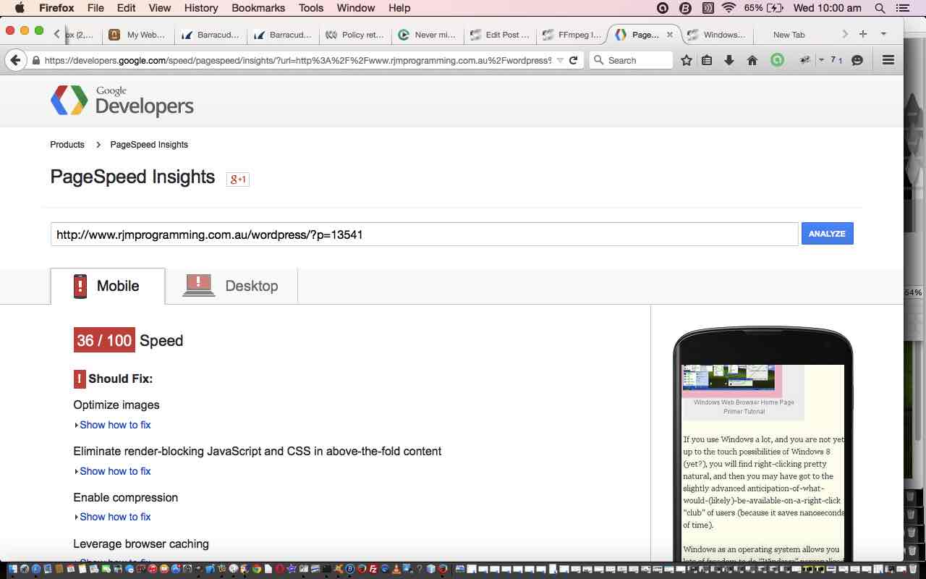Image resolution: width=926 pixels, height=579 pixels.
Task: Click the Wed 10:00 am clock
Action: (x=828, y=8)
